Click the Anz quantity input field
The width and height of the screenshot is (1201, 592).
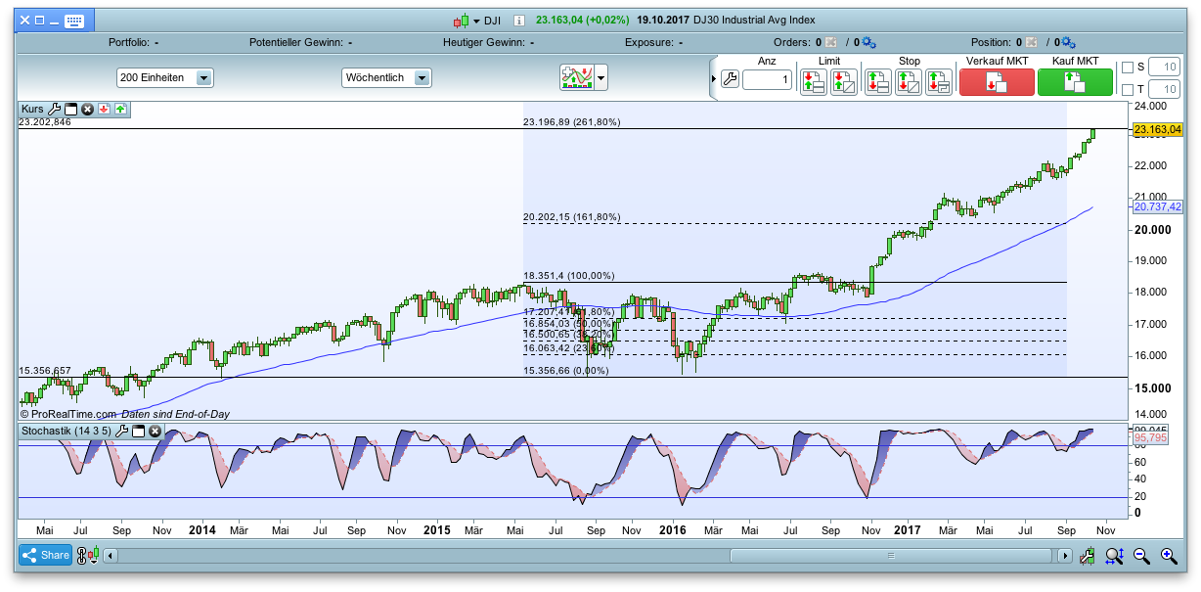767,80
